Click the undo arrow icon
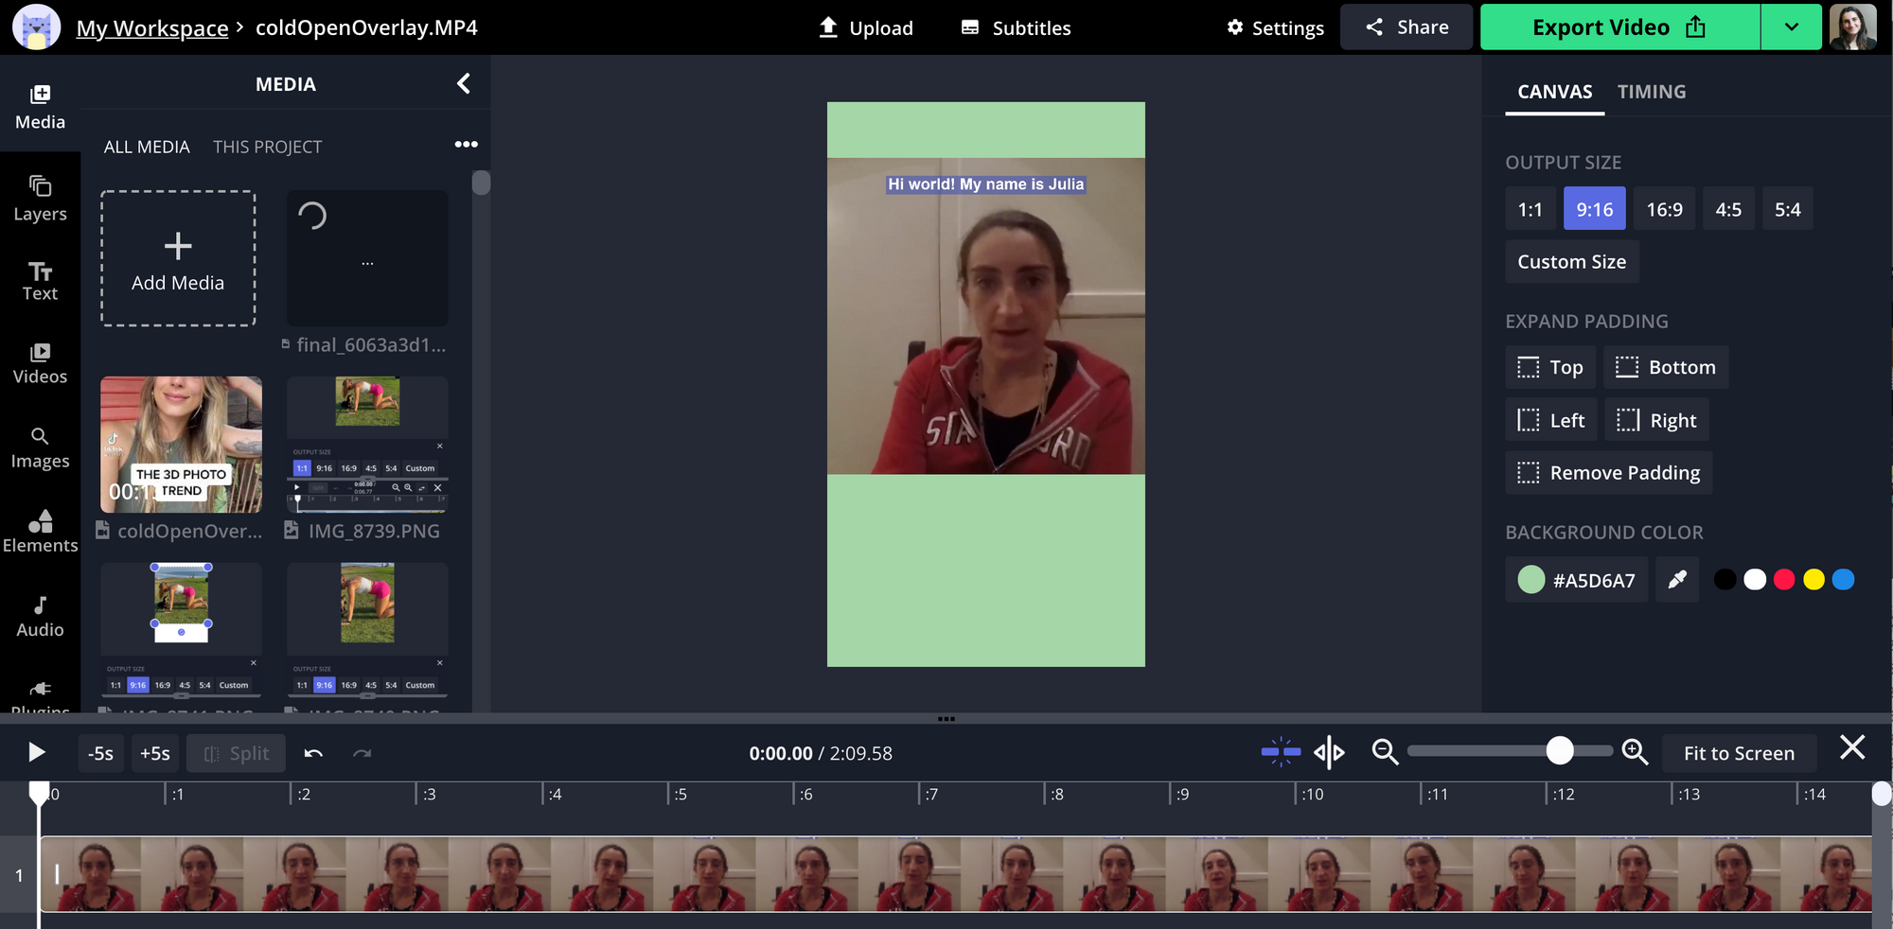 tap(313, 753)
